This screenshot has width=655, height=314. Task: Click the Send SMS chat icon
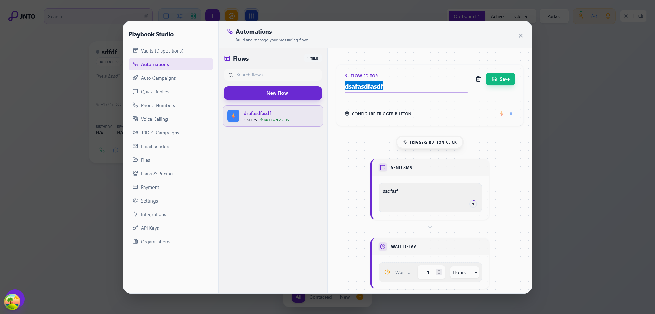[x=383, y=167]
